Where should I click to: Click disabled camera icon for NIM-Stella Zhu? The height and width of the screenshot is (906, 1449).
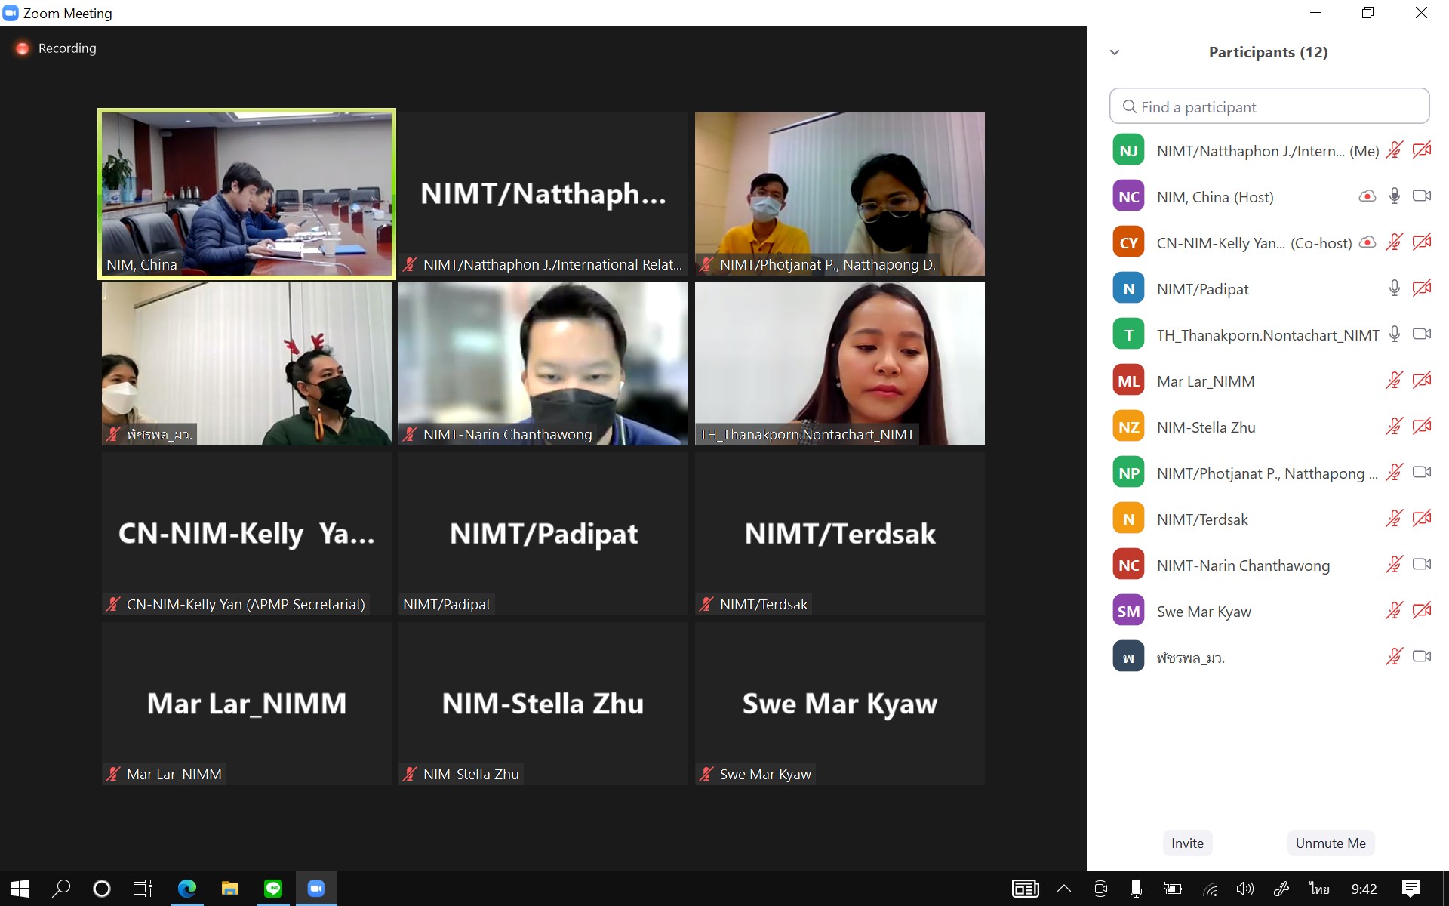(1421, 427)
